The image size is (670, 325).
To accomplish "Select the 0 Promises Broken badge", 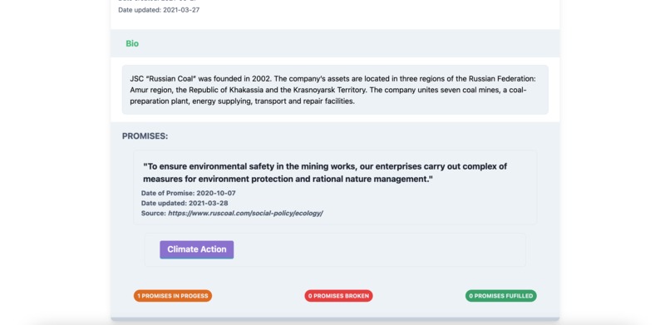I will (x=338, y=296).
